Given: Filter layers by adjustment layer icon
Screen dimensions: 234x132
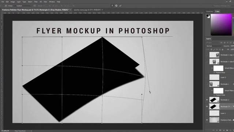Looking at the screenshot, I should 224,43.
